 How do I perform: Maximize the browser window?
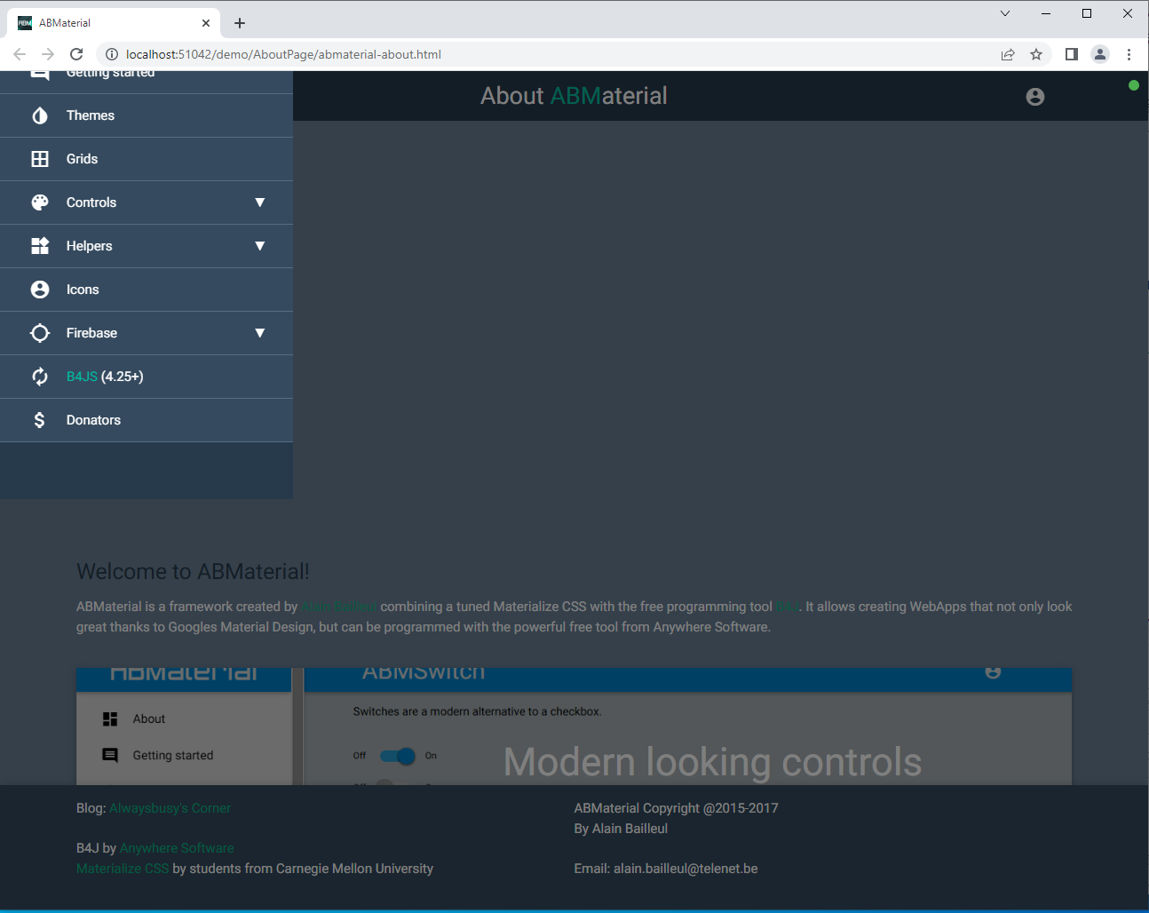pos(1087,13)
